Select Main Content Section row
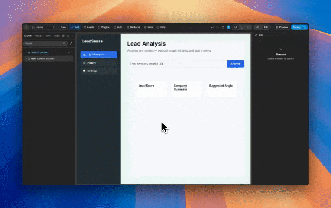Viewport: 331px width, 208px height. pos(49,58)
